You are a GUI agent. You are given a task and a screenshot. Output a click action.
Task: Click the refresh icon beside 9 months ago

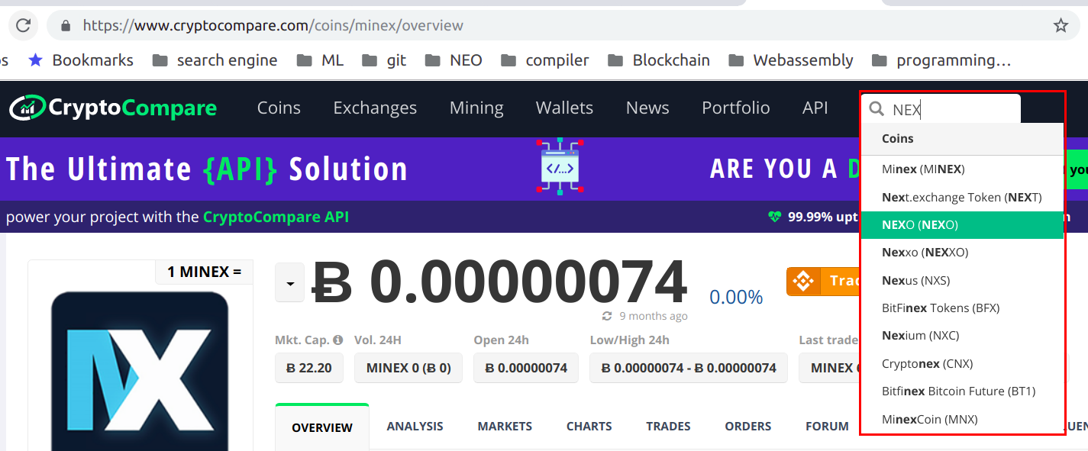607,316
